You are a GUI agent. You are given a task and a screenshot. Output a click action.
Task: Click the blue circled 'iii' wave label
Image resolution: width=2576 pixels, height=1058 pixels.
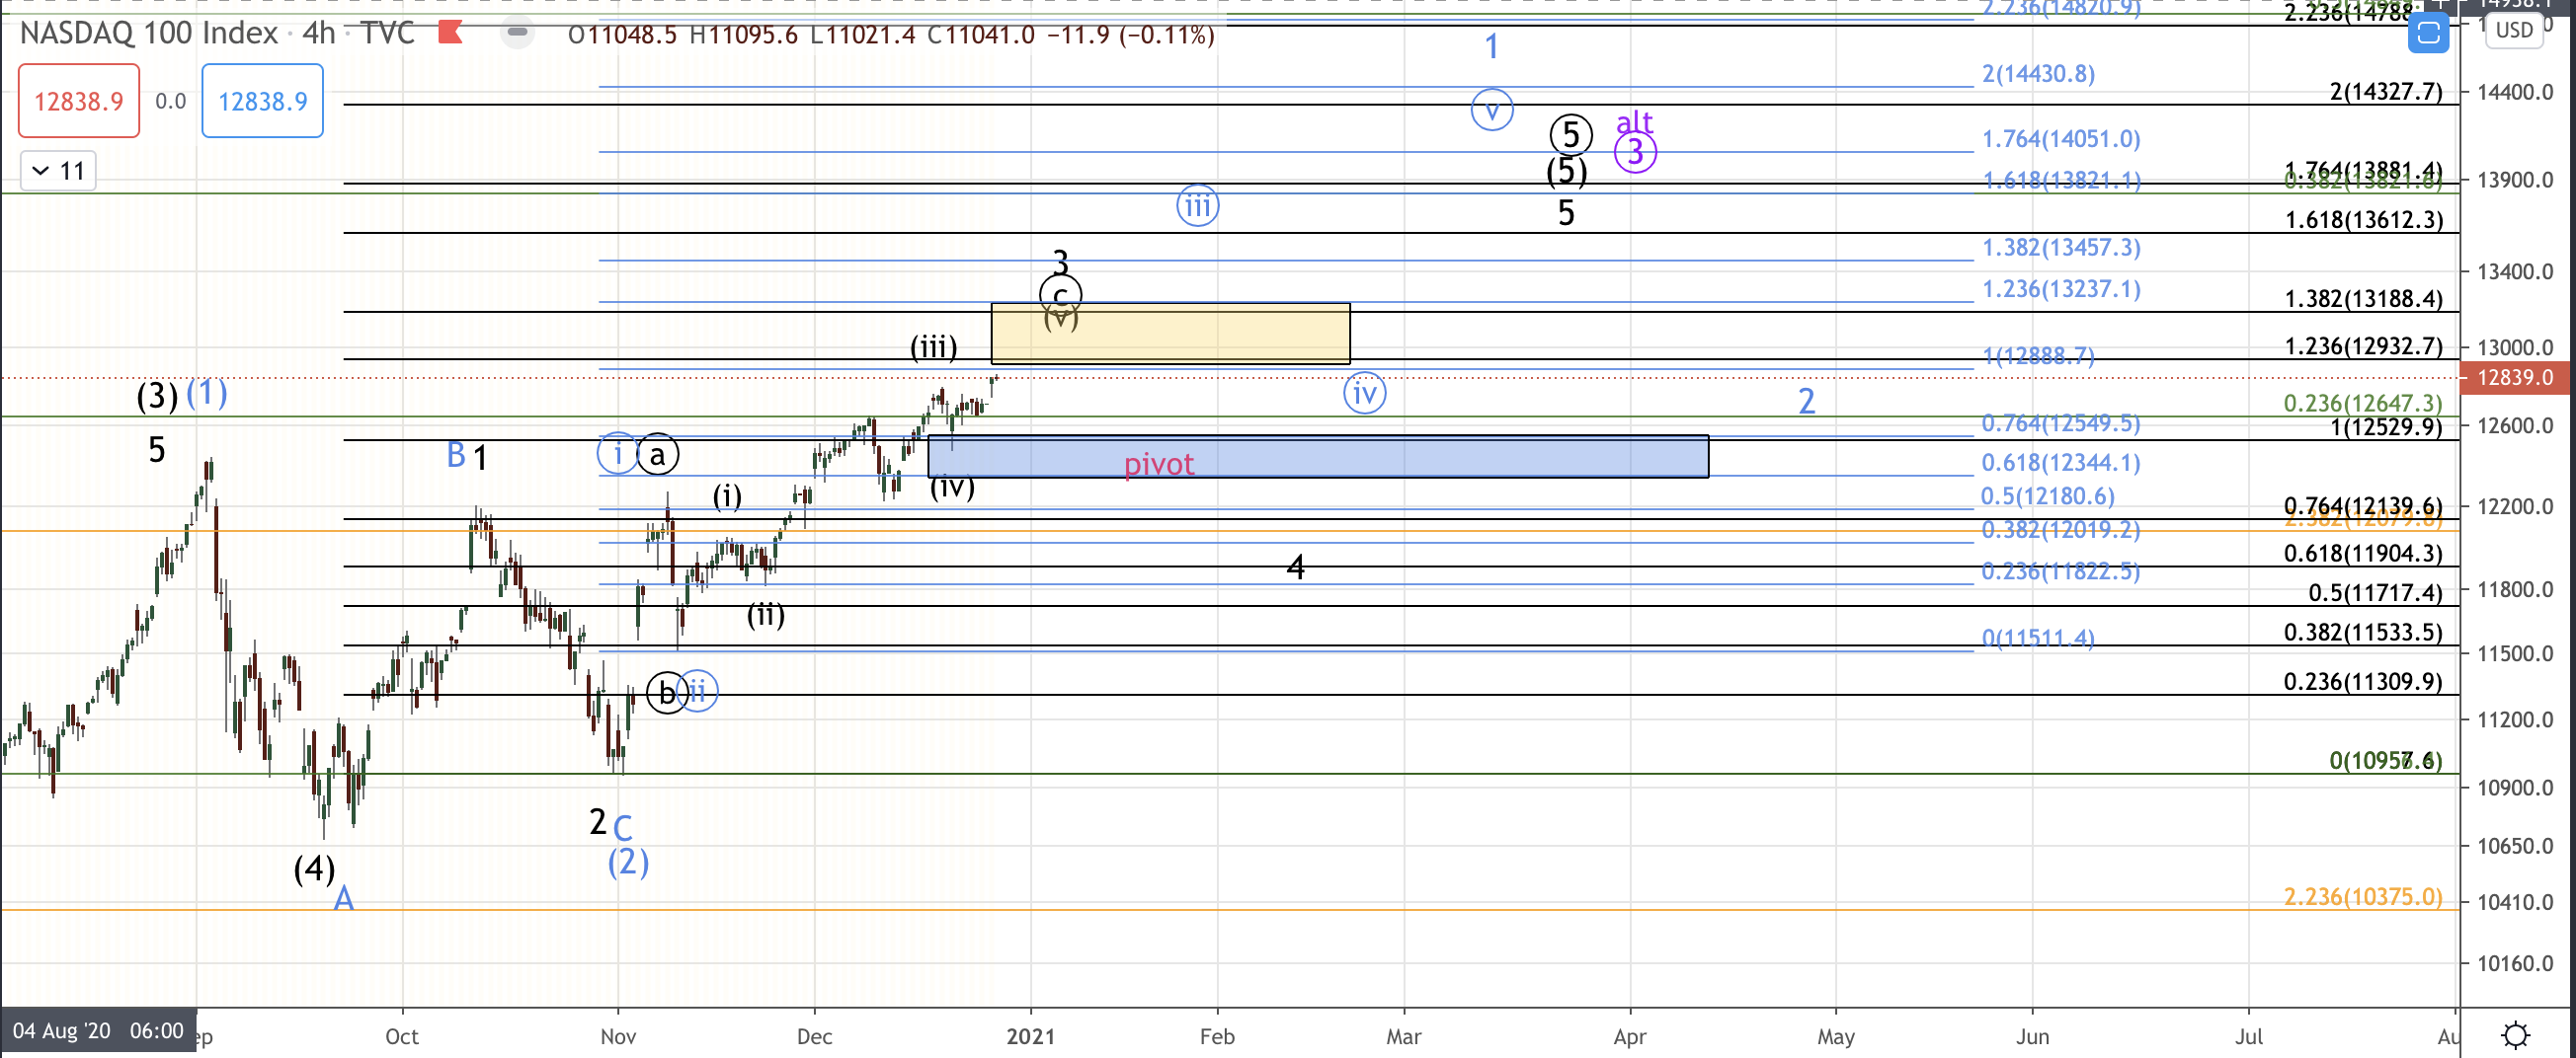[x=1197, y=207]
